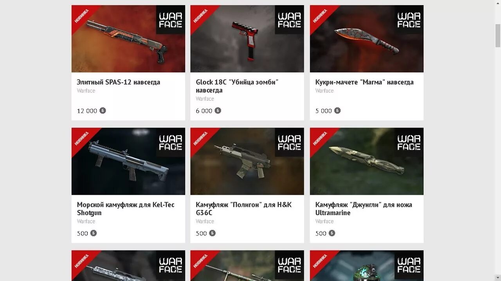Open Glock 18C "Убийца зомби" навсегда title
The image size is (501, 281).
coord(237,86)
